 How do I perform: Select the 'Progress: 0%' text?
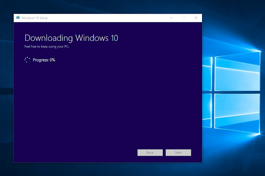coord(44,60)
